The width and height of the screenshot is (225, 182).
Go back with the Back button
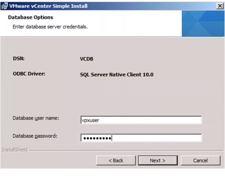[x=116, y=160]
